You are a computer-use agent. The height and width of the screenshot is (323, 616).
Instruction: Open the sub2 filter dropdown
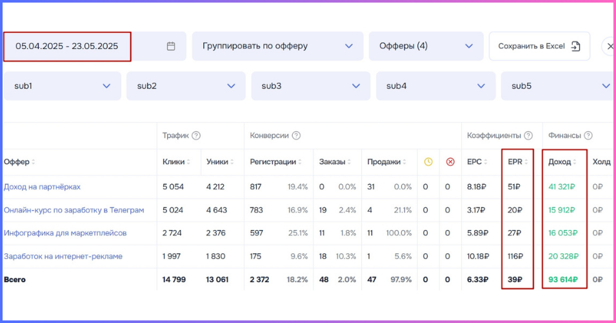click(186, 86)
